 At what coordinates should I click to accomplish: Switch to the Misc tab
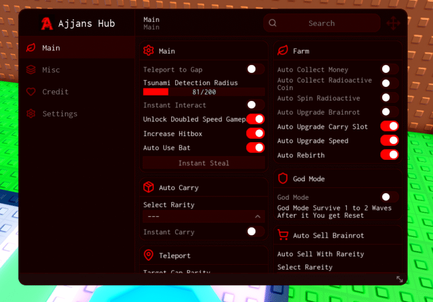click(77, 69)
